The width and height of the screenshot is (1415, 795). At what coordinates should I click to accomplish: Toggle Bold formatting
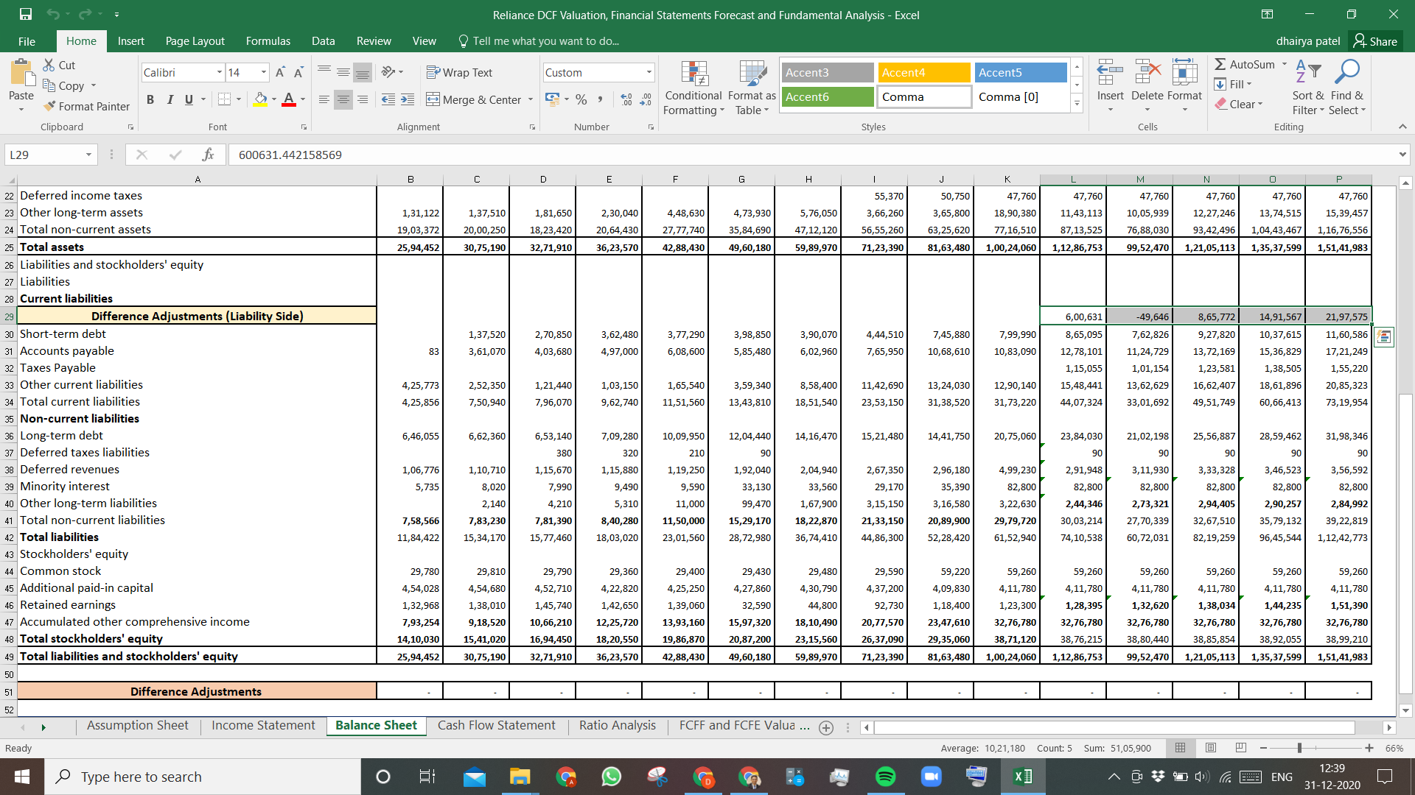[x=150, y=99]
